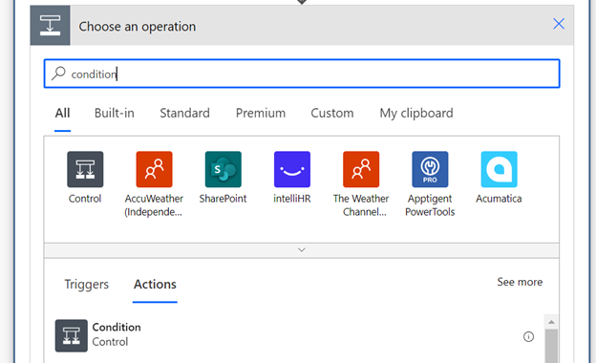The width and height of the screenshot is (596, 363).
Task: Select the Control connector icon
Action: click(x=85, y=169)
